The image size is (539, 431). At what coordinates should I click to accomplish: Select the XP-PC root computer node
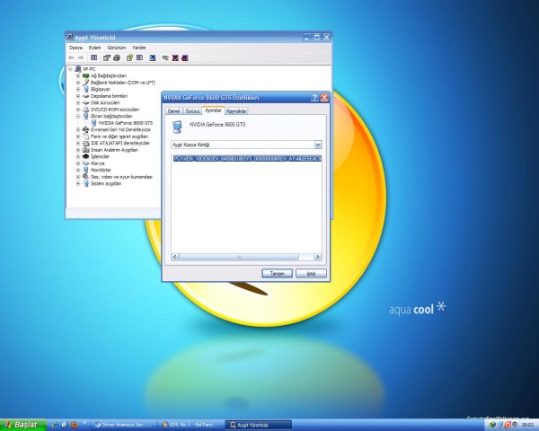coord(91,69)
